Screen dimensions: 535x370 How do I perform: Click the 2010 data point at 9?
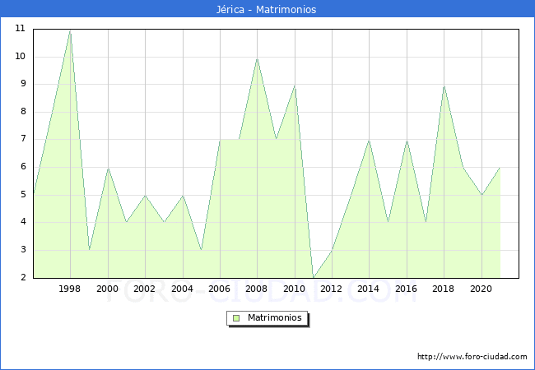pyautogui.click(x=295, y=86)
